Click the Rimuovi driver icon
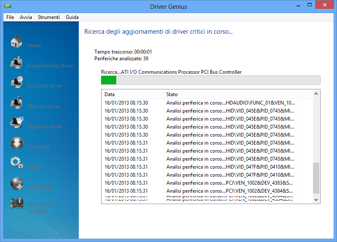337x242 pixels. (x=17, y=102)
